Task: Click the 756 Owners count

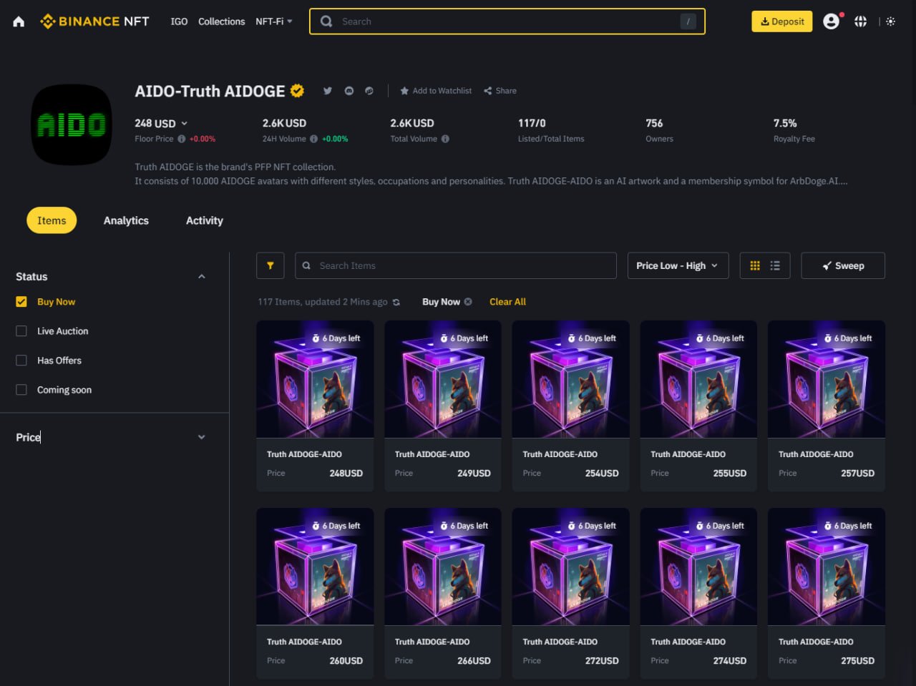Action: 654,123
